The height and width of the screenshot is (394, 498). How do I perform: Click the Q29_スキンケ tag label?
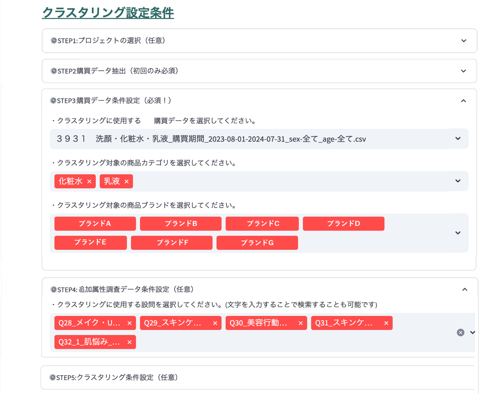pyautogui.click(x=173, y=323)
